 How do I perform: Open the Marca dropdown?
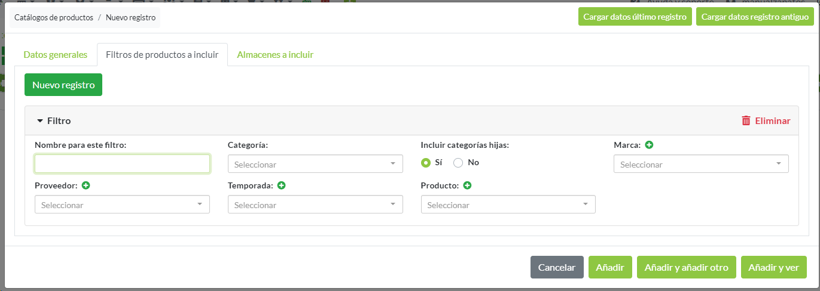click(x=700, y=164)
